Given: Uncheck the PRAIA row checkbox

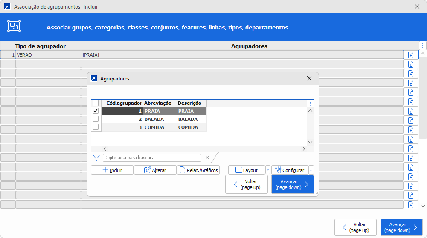Looking at the screenshot, I should click(96, 111).
